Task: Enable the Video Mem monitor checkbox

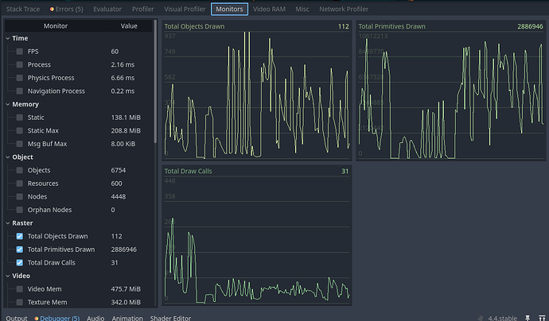Action: click(x=20, y=288)
